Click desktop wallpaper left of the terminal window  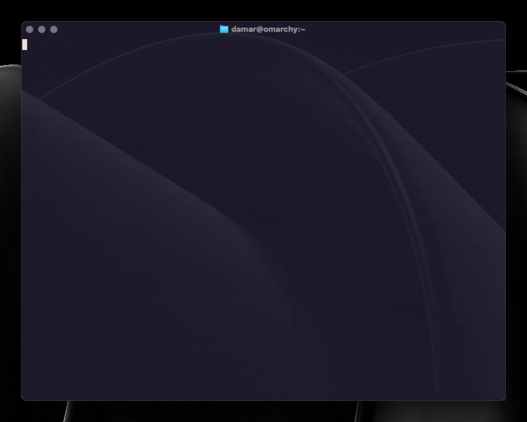tap(10, 234)
